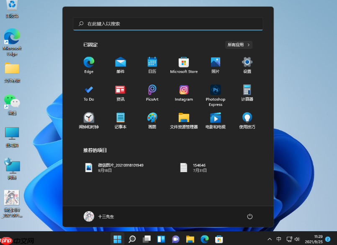Open Edge from pinned apps
337x245 pixels.
coord(89,65)
